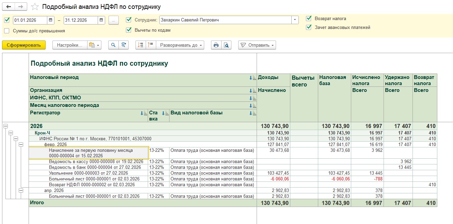Viewport: 453px width, 224px height.
Task: Click the back navigation arrow
Action: coord(9,7)
